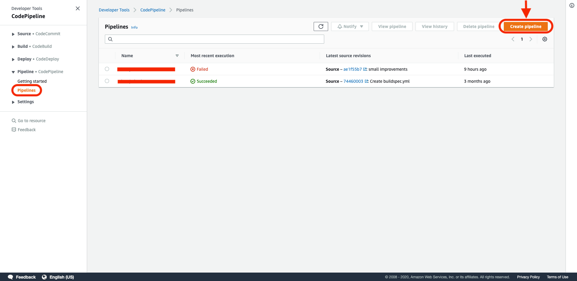Screen dimensions: 577x281
Task: Go to the next pipelines page arrow
Action: pyautogui.click(x=531, y=39)
